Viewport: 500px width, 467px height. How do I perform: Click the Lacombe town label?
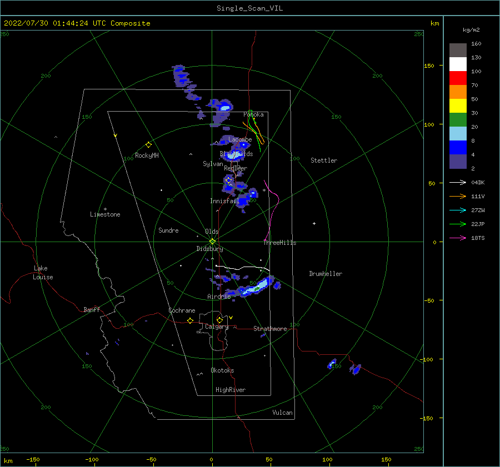[240, 139]
